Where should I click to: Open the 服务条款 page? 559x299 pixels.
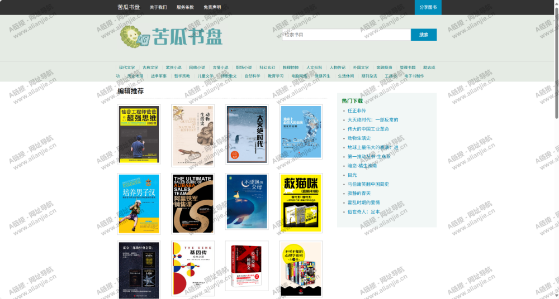click(185, 7)
